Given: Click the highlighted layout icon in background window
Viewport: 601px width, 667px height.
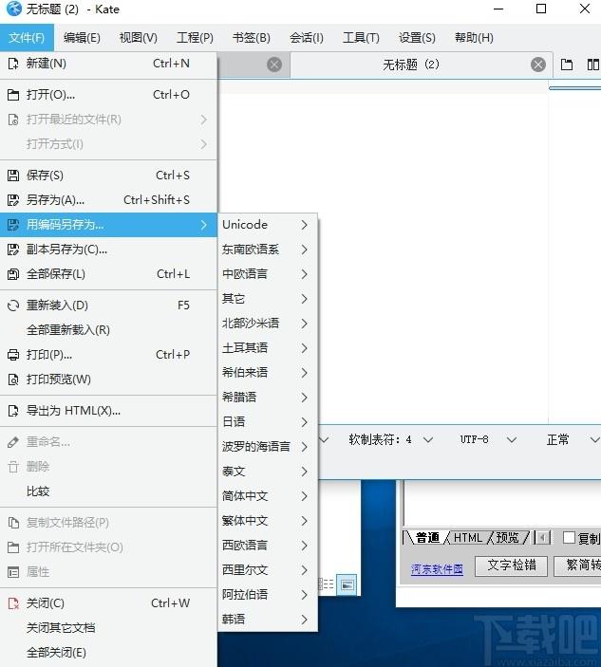Looking at the screenshot, I should [347, 584].
